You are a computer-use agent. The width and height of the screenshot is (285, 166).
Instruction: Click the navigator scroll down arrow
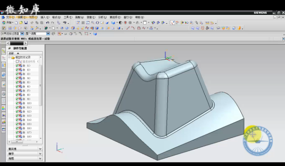(x=40, y=138)
